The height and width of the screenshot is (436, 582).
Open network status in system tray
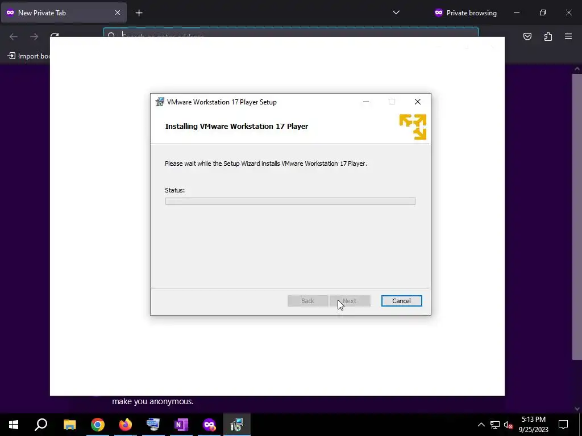coord(495,425)
